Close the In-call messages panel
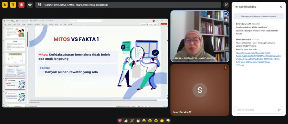 (x=280, y=7)
